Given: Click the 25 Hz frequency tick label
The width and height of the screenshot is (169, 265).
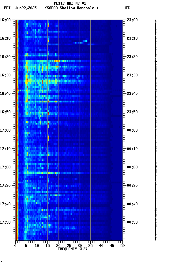Looking at the screenshot, I should click(x=69, y=246).
